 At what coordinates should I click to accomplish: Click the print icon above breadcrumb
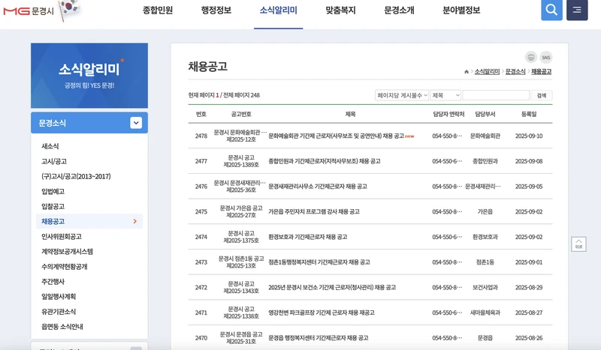531,58
